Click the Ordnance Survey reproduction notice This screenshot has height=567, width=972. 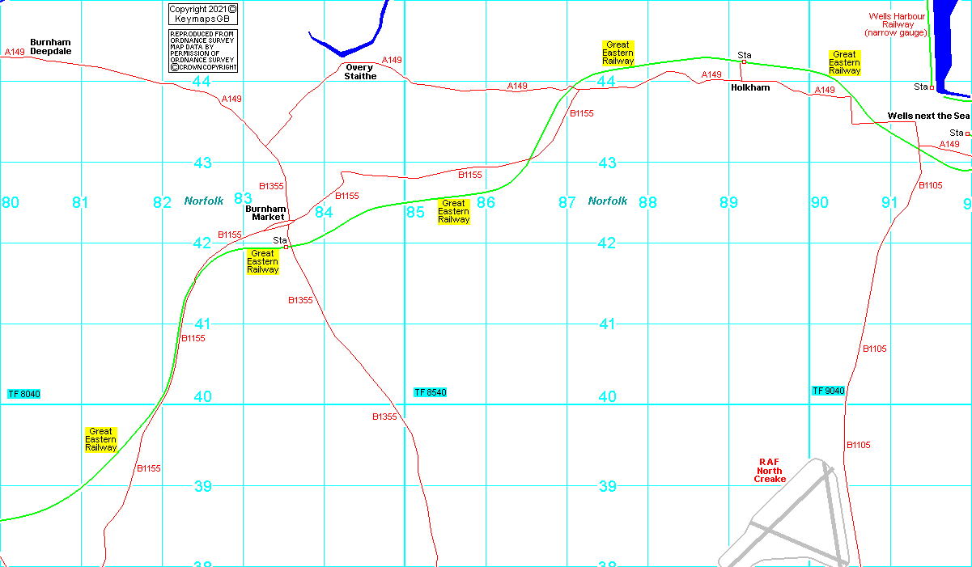(202, 50)
